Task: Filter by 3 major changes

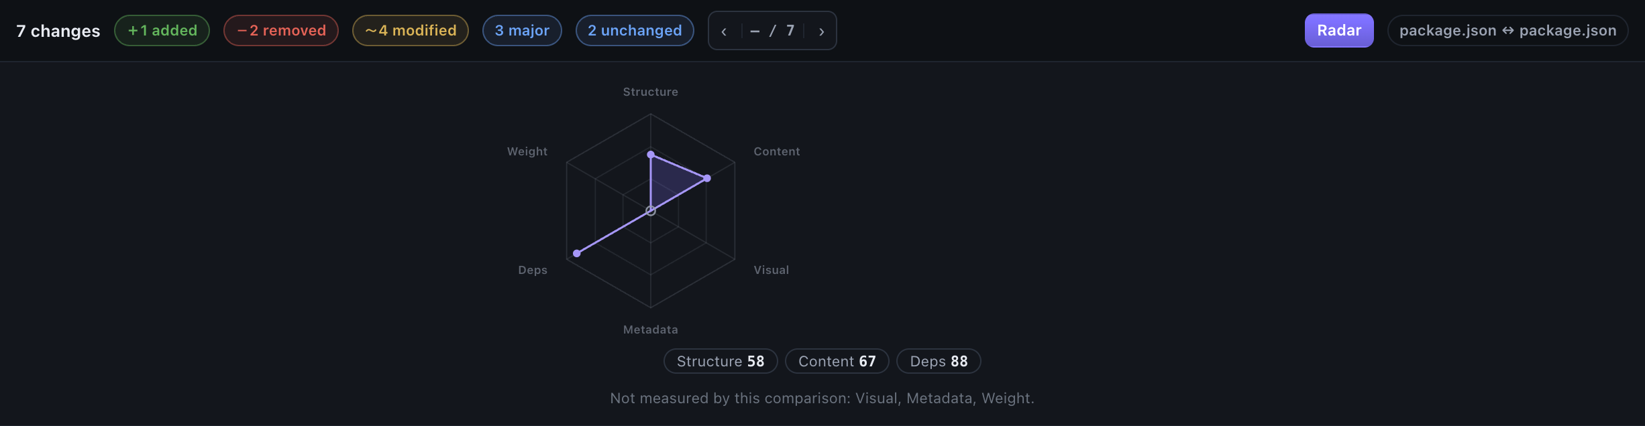Action: click(522, 31)
